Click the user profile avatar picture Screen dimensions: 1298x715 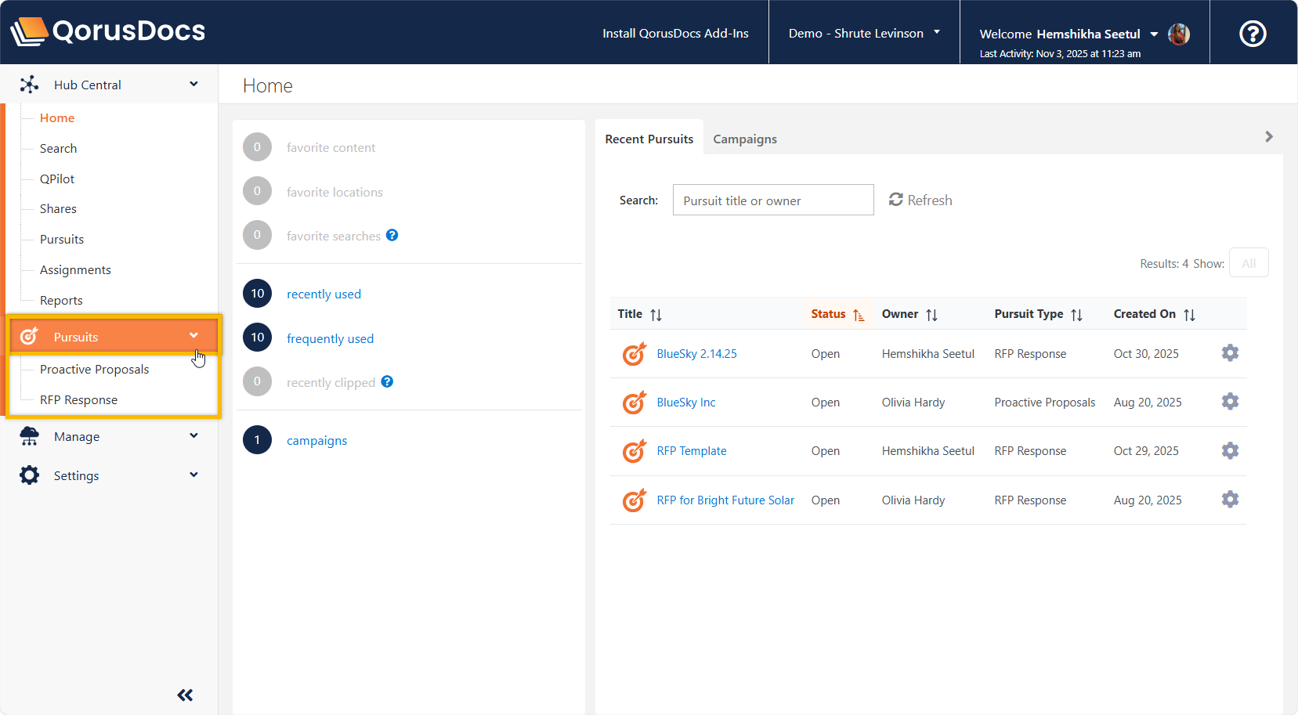coord(1178,34)
